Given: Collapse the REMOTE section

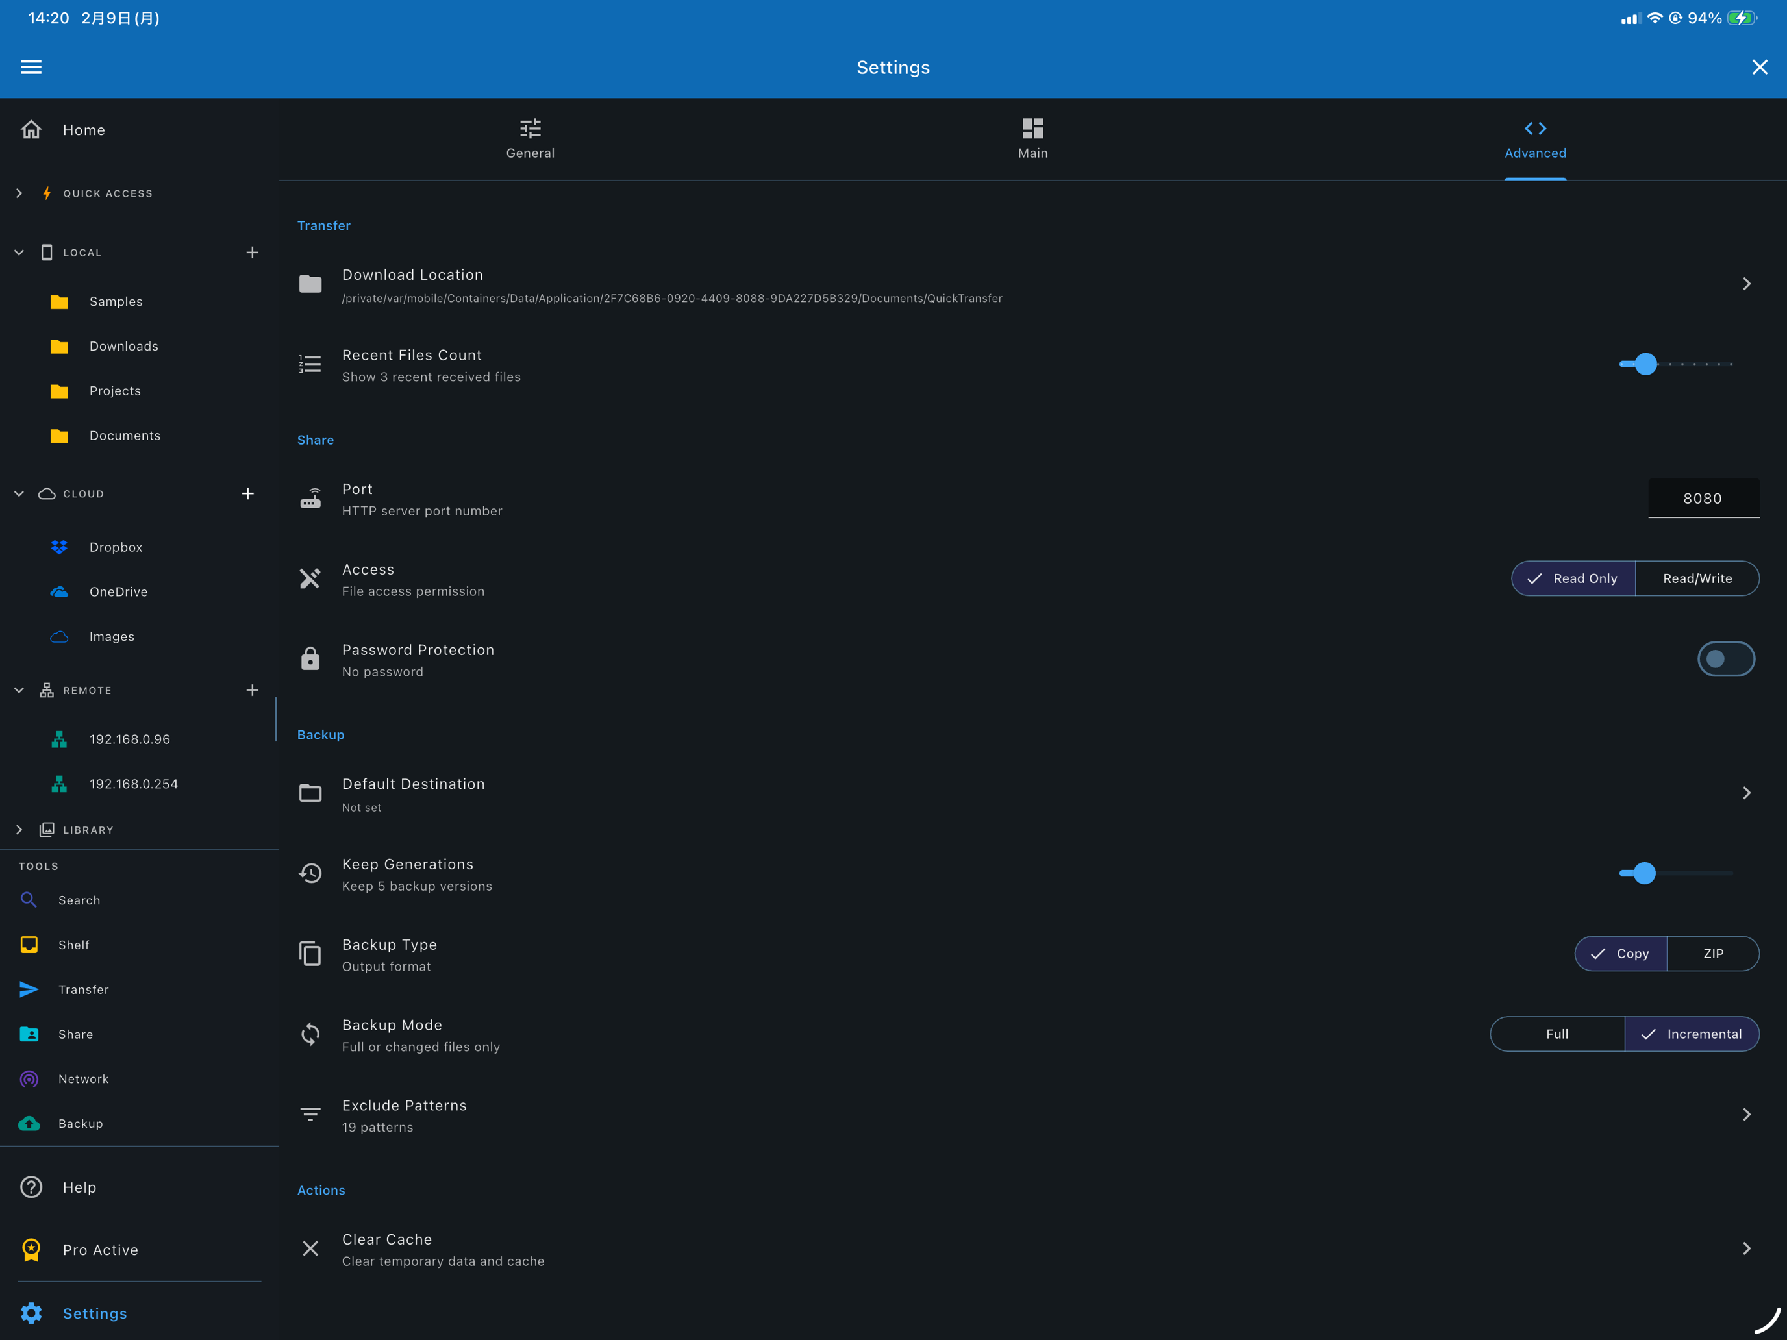Looking at the screenshot, I should pyautogui.click(x=19, y=689).
